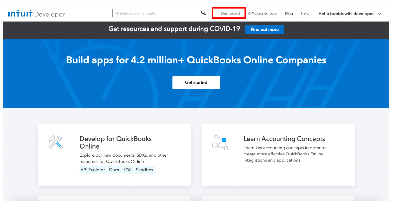The width and height of the screenshot is (393, 204).
Task: Click the COVID-19 resources banner text
Action: [174, 29]
